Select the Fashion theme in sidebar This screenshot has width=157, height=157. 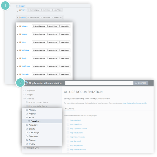point(32,140)
